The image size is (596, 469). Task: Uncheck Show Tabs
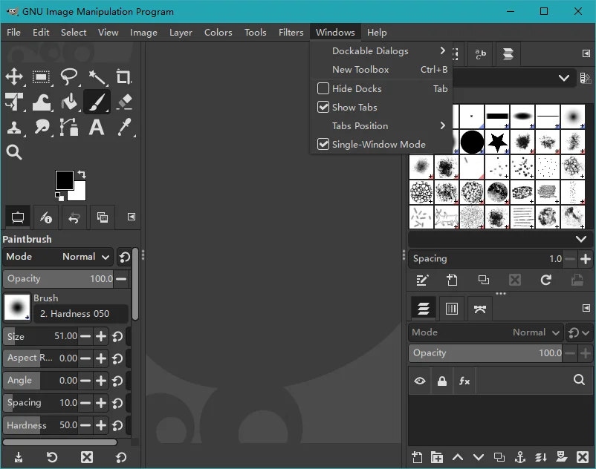(323, 107)
